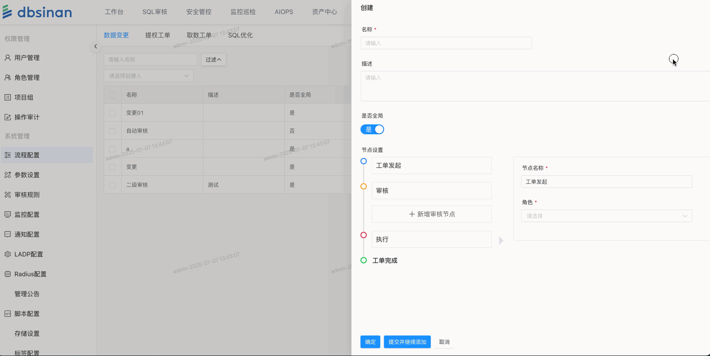The width and height of the screenshot is (710, 356).
Task: Click the 操作审计 sidebar icon
Action: pos(8,117)
